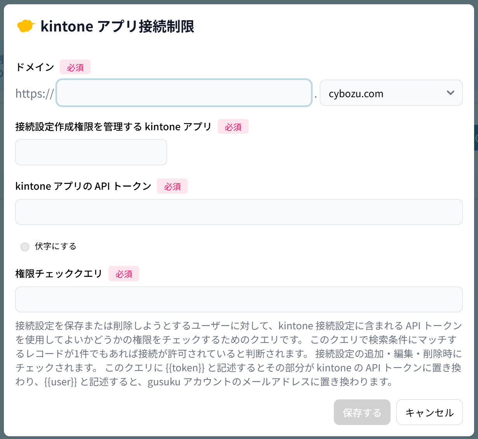This screenshot has width=478, height=439.
Task: Open the cybozu.com domain dropdown
Action: [x=391, y=93]
